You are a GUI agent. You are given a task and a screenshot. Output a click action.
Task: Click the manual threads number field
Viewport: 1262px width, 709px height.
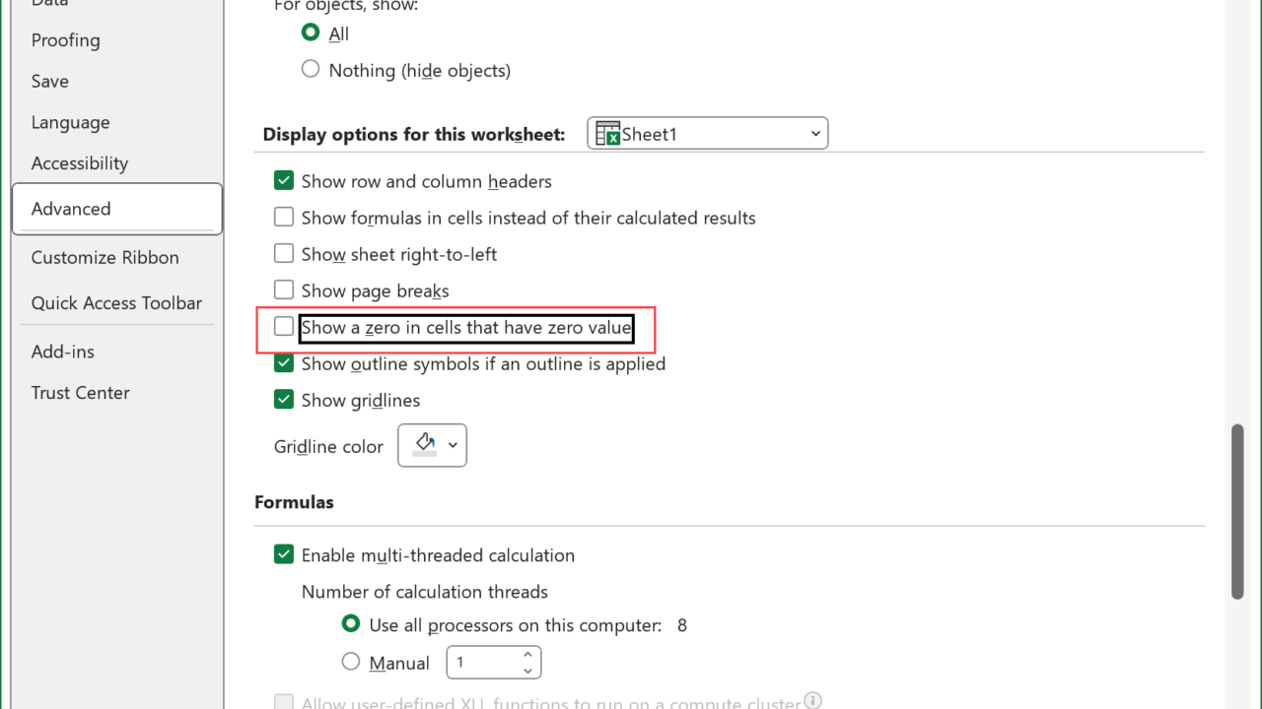[483, 663]
